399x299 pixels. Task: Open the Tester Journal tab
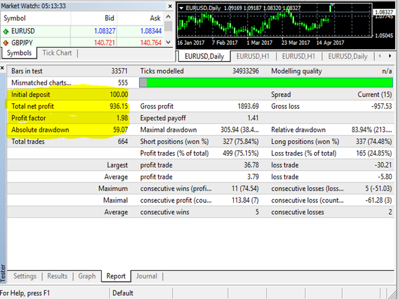point(147,276)
